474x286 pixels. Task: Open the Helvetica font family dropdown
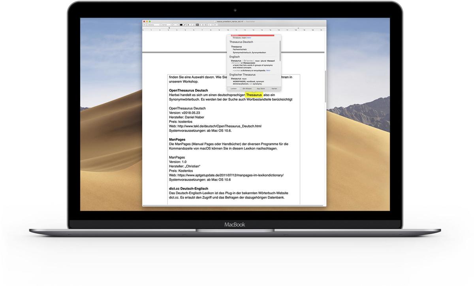[154, 24]
